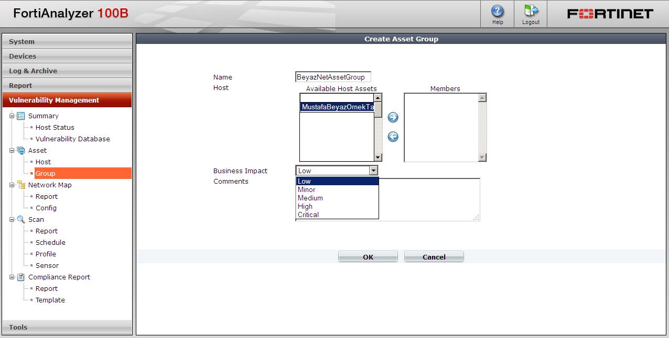Click the Network Map tree icon
Screen dimensions: 669x338
[x=21, y=185]
